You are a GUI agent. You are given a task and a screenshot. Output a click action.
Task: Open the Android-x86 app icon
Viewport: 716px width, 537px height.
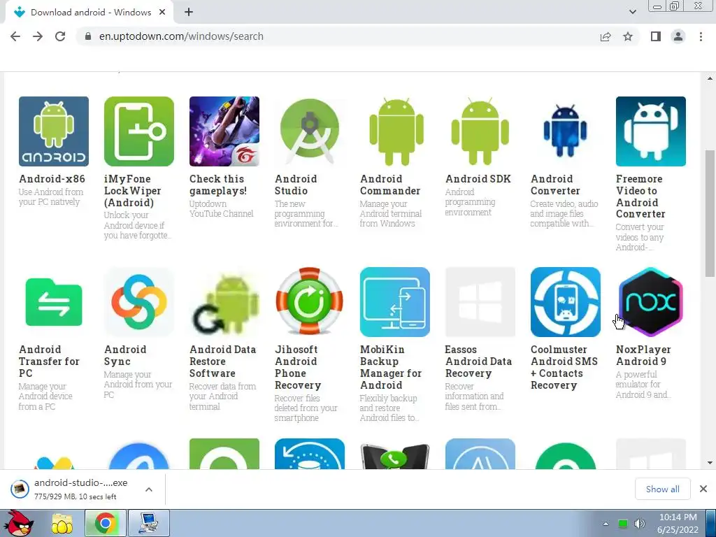pos(54,131)
